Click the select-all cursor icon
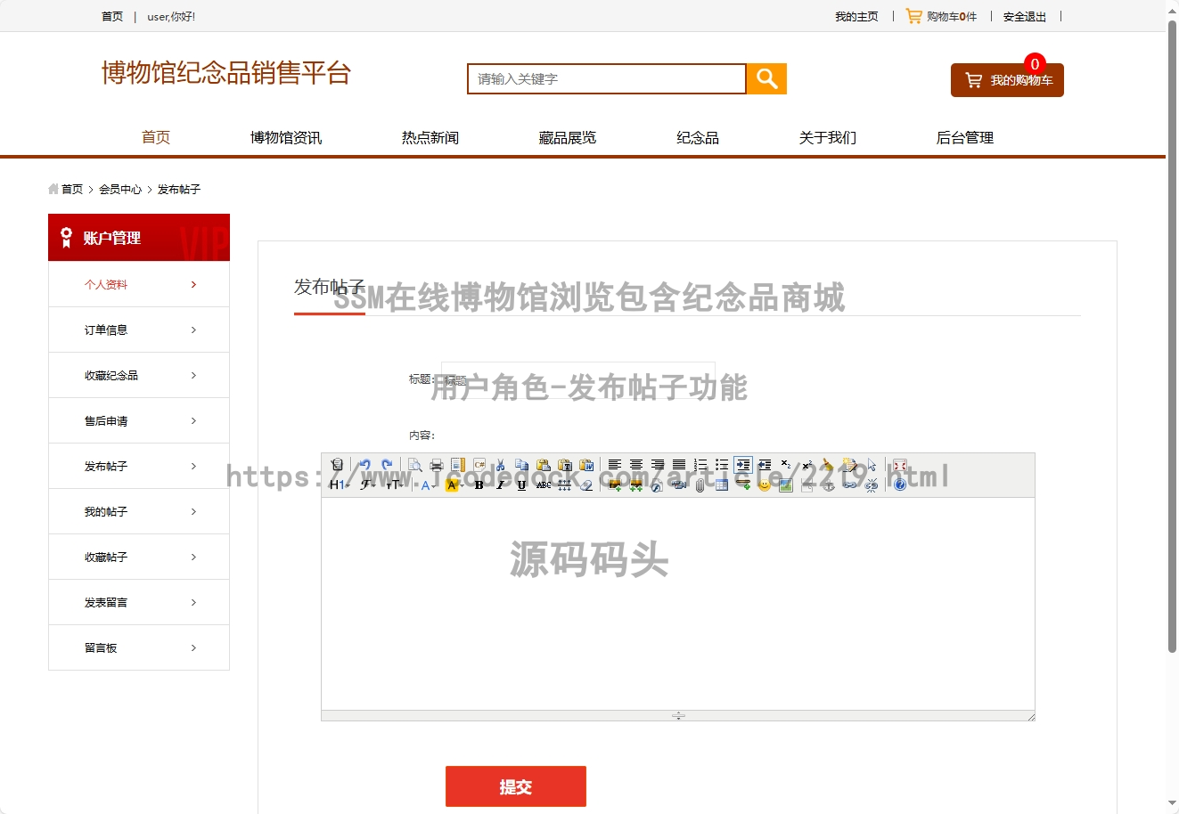Image resolution: width=1179 pixels, height=814 pixels. click(x=871, y=465)
